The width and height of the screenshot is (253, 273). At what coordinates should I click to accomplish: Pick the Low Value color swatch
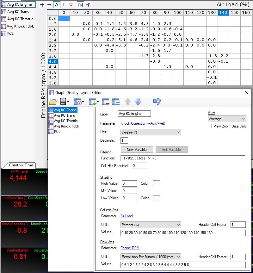pos(156,198)
